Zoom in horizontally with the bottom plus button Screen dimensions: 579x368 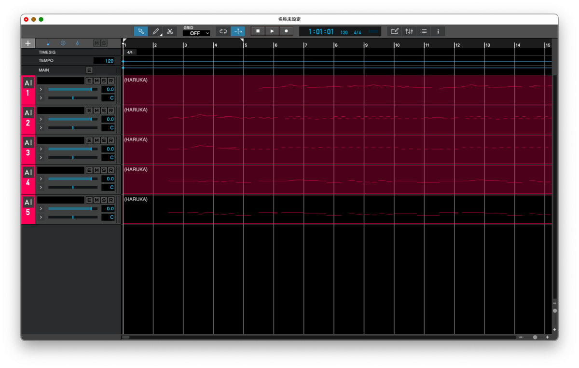tap(547, 337)
